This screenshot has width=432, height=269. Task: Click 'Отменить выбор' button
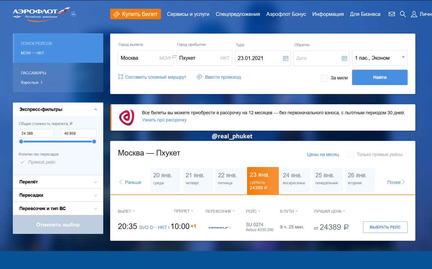pos(58,224)
